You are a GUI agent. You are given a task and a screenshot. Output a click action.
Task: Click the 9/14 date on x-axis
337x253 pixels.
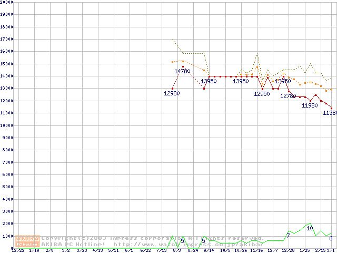[x=209, y=250]
